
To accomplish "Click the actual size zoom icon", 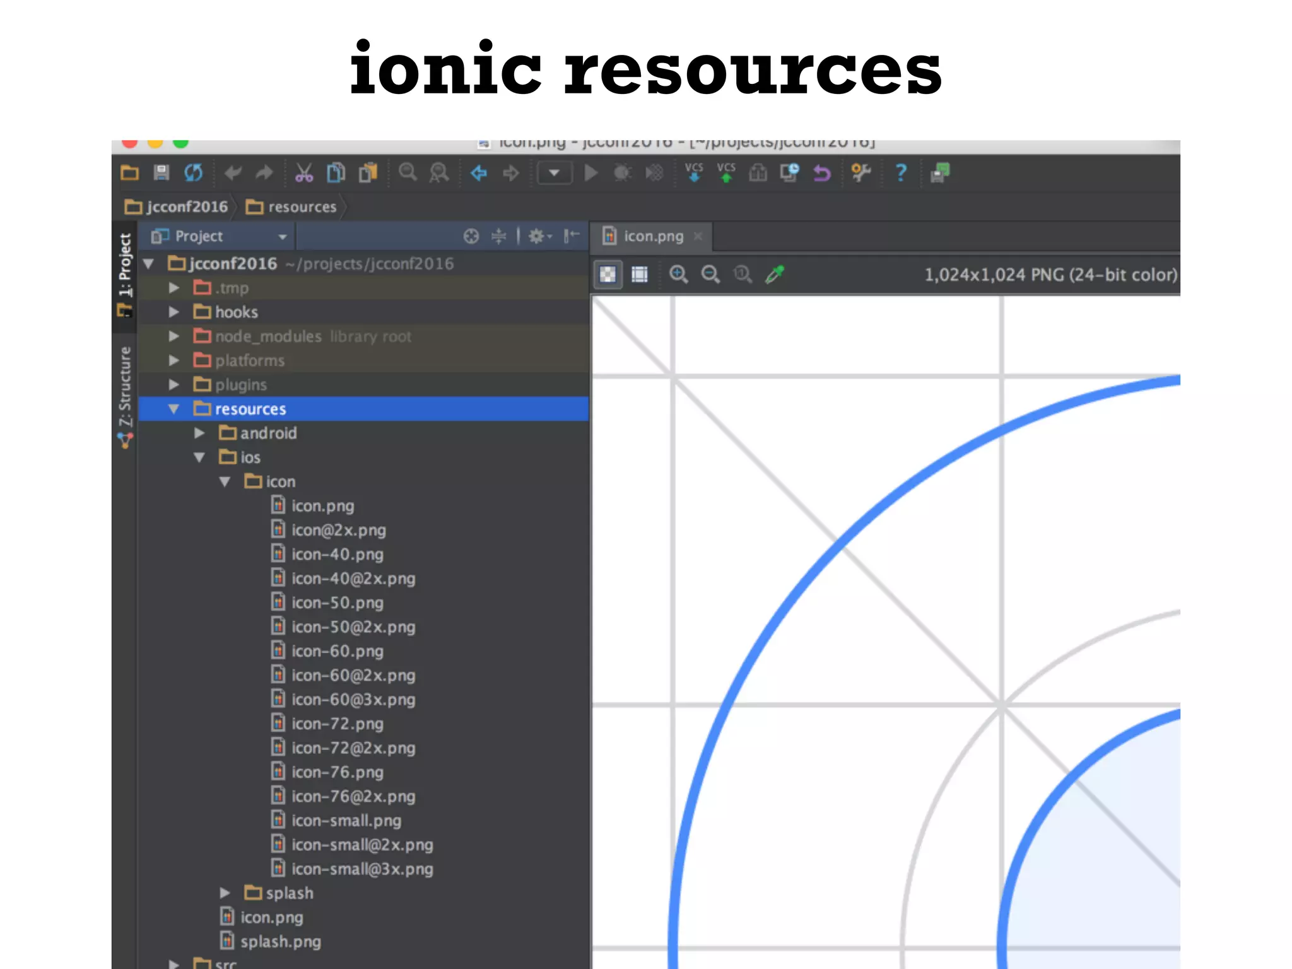I will [x=743, y=274].
